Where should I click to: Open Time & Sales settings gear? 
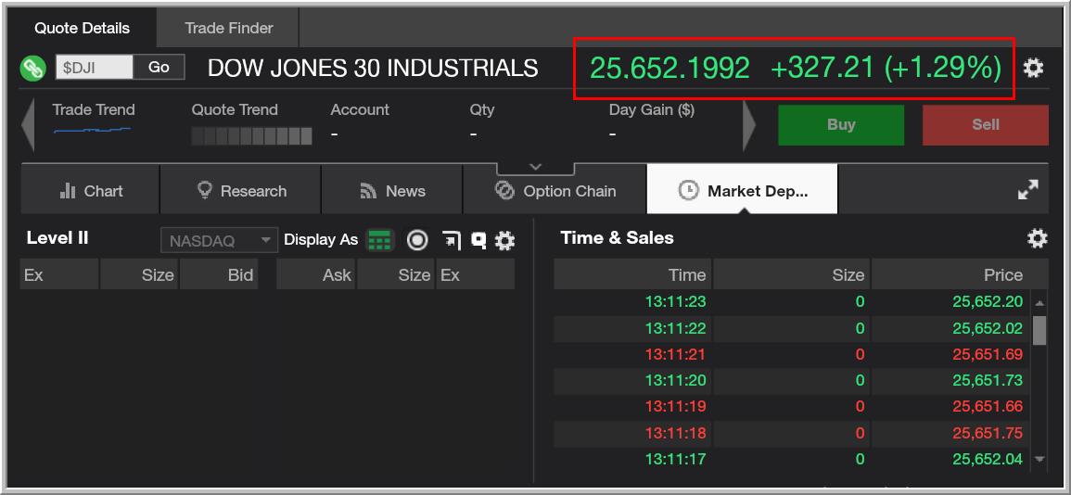click(1037, 238)
